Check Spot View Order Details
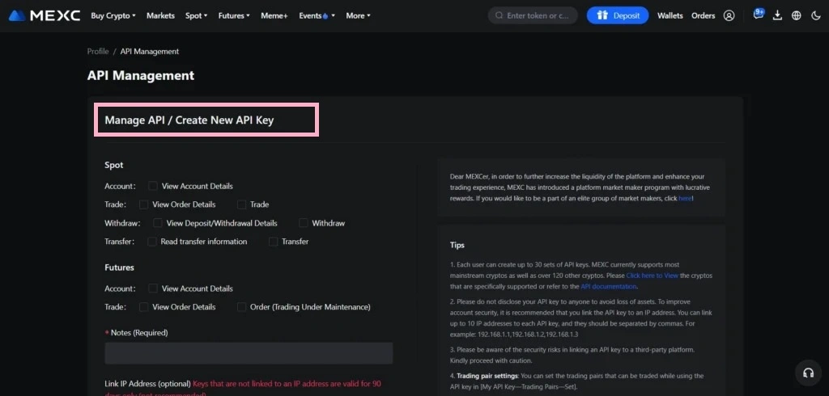 pos(144,204)
